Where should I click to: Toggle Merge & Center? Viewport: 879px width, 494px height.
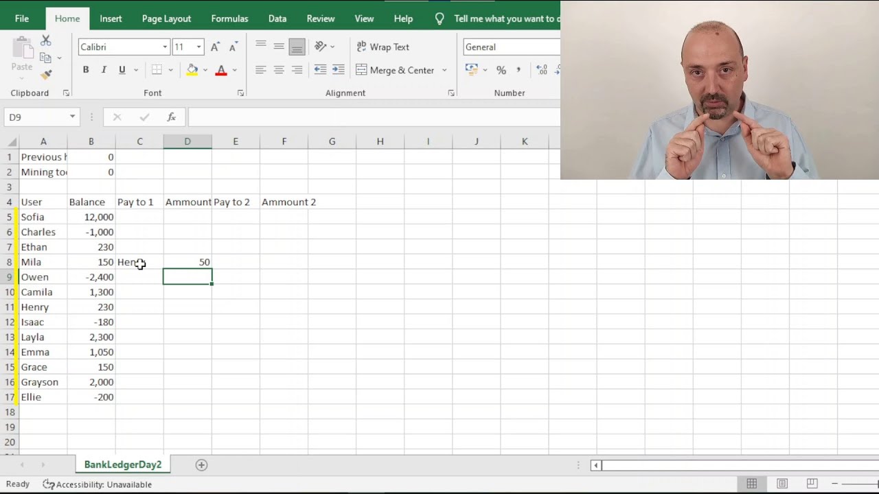395,70
